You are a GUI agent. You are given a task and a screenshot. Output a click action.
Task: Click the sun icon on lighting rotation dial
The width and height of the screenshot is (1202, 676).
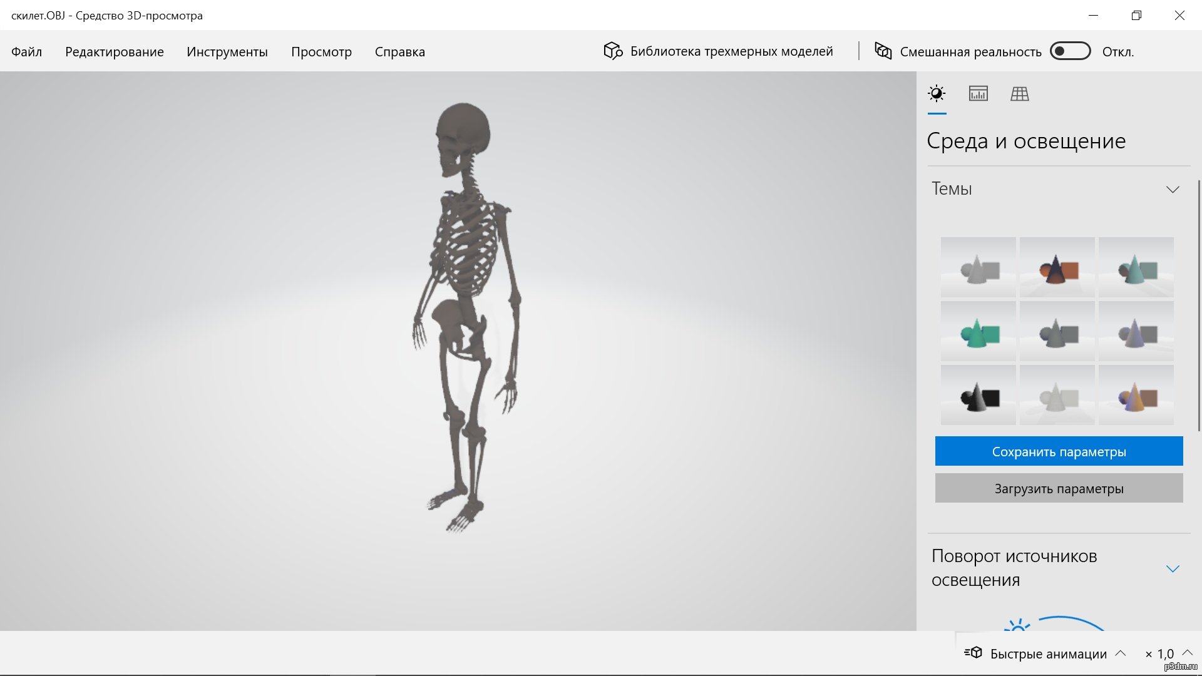point(1017,625)
